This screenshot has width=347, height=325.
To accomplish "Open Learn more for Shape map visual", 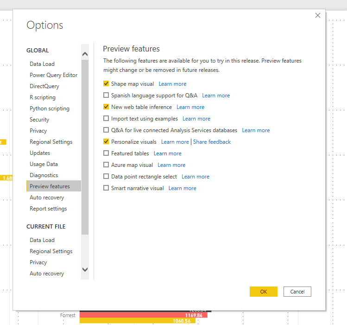I will coord(172,84).
